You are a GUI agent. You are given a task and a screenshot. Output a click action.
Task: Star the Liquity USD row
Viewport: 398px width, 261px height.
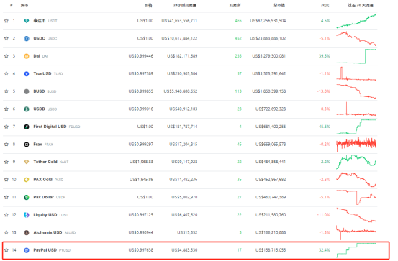tap(6, 214)
